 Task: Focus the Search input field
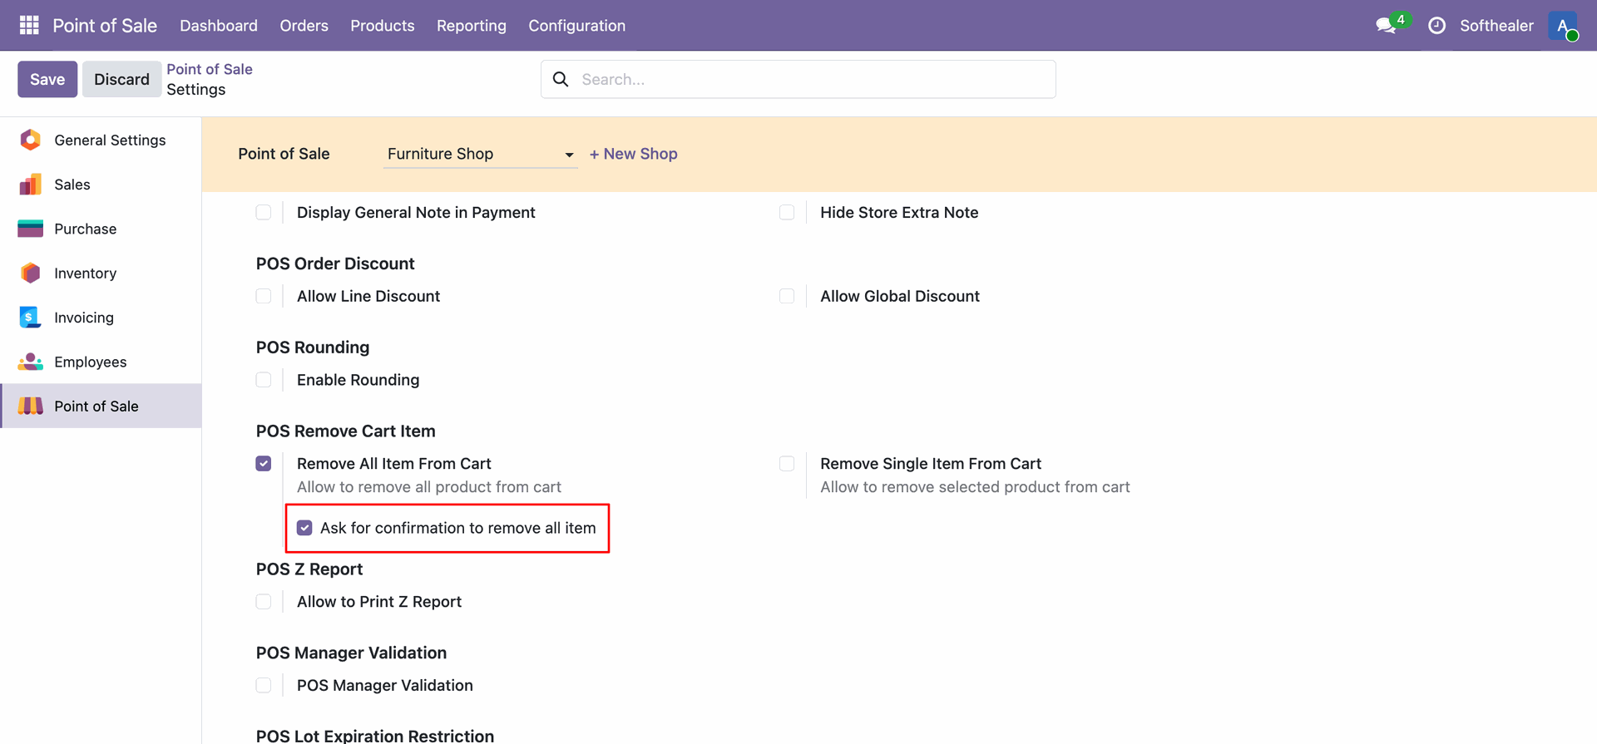(x=798, y=79)
